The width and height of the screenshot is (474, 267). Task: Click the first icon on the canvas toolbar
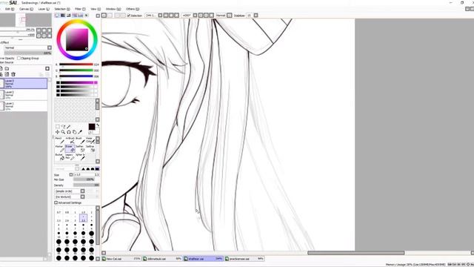click(x=104, y=15)
